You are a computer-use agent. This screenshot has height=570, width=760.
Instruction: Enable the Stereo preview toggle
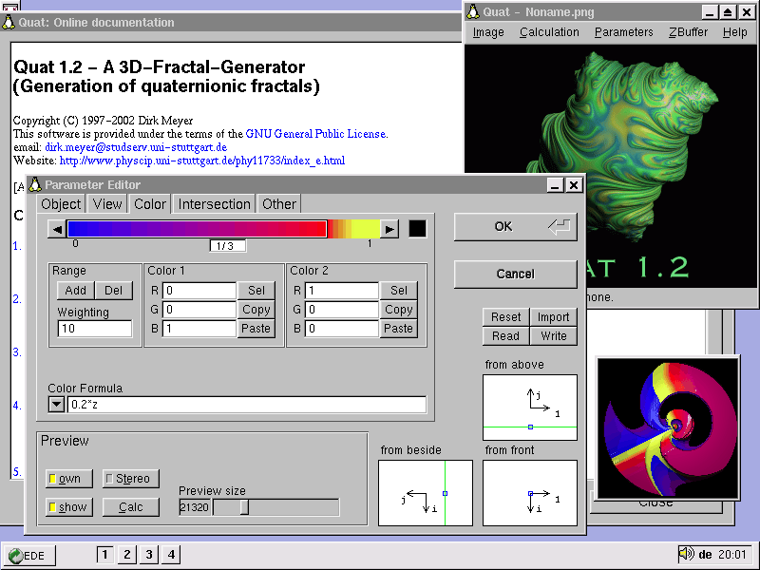129,478
